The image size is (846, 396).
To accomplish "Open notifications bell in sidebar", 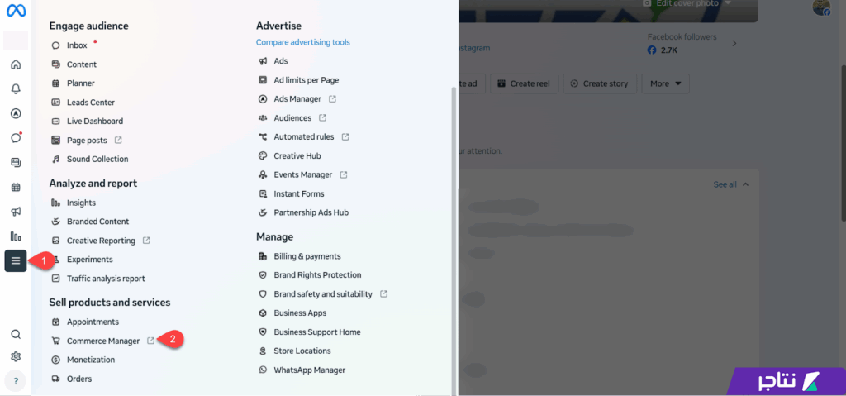I will click(x=16, y=89).
